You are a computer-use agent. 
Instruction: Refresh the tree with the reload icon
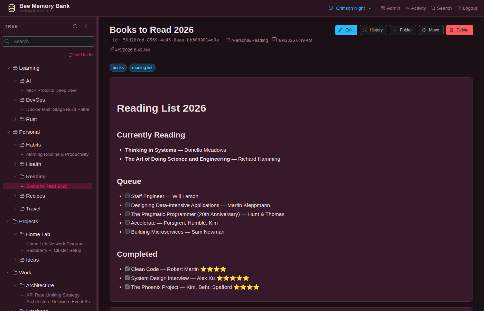point(75,26)
